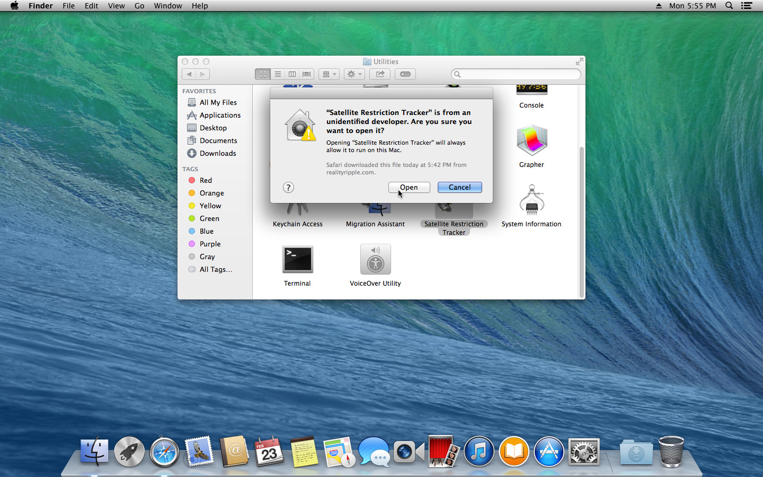Open the Window menu
The height and width of the screenshot is (477, 763).
pos(168,6)
